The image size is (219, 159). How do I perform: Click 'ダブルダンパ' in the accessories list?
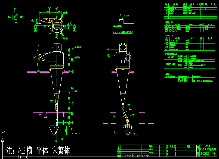pyautogui.click(x=174, y=31)
